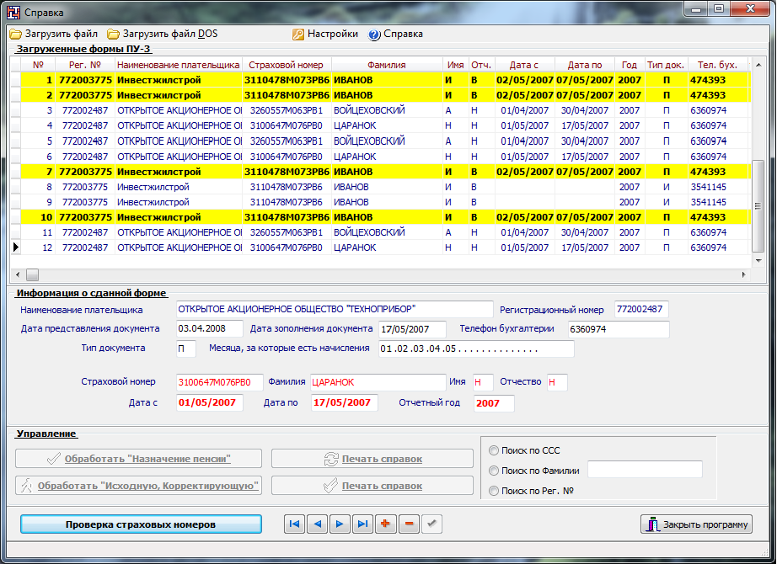Image resolution: width=777 pixels, height=564 pixels.
Task: Jump to last record arrow
Action: 363,524
